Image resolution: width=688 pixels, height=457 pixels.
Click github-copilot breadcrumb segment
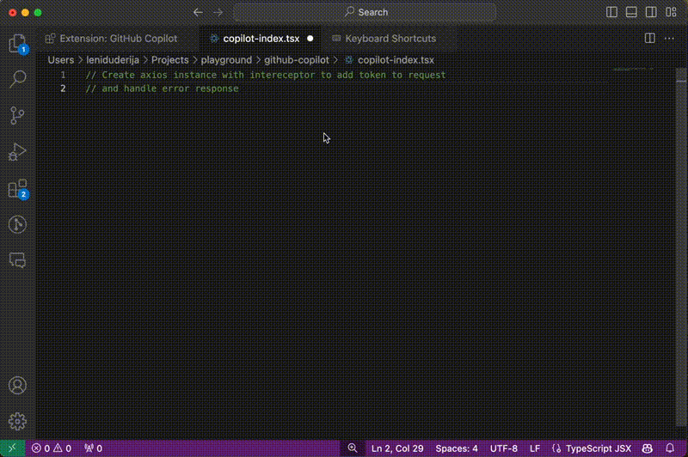(296, 60)
